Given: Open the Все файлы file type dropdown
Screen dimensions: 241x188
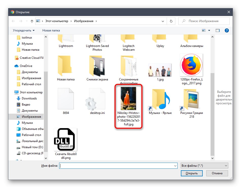Looking at the screenshot, I should click(204, 166).
